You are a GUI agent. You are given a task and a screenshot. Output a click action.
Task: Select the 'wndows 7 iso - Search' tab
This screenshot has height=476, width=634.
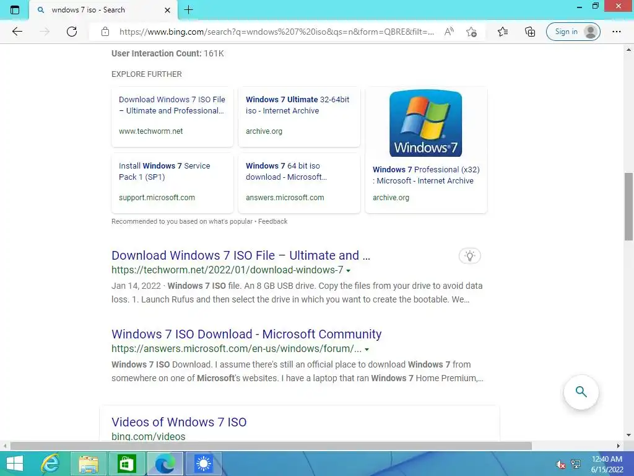(x=103, y=10)
